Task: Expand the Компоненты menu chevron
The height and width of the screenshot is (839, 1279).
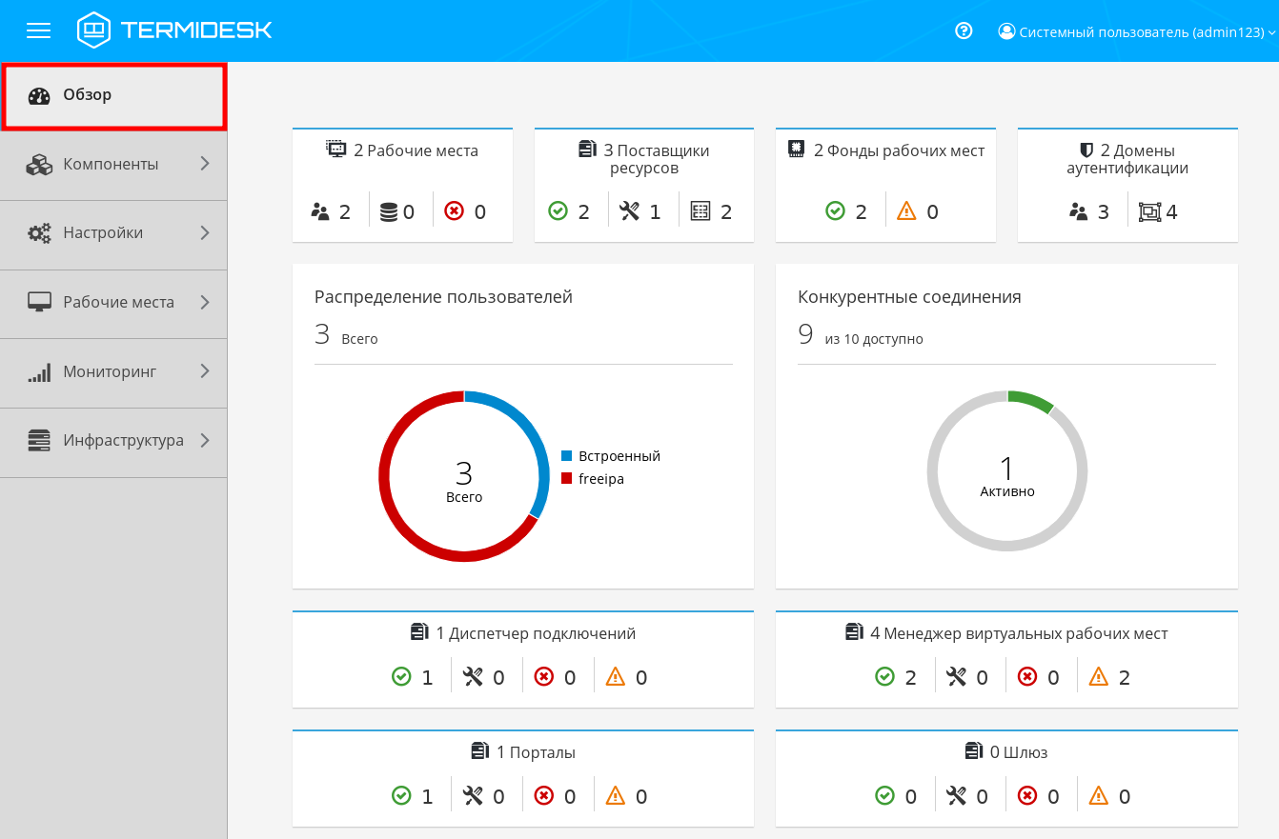Action: (x=205, y=164)
